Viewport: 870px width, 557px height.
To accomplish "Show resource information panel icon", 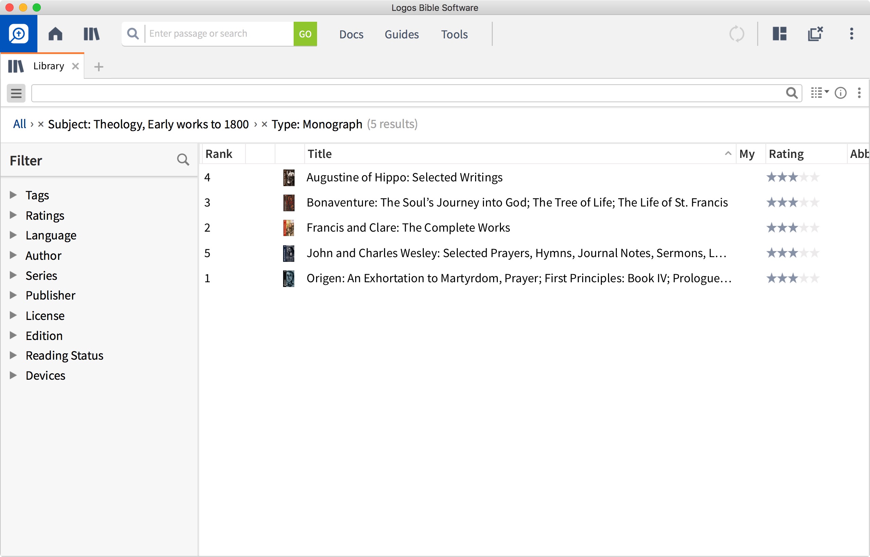I will [x=840, y=93].
